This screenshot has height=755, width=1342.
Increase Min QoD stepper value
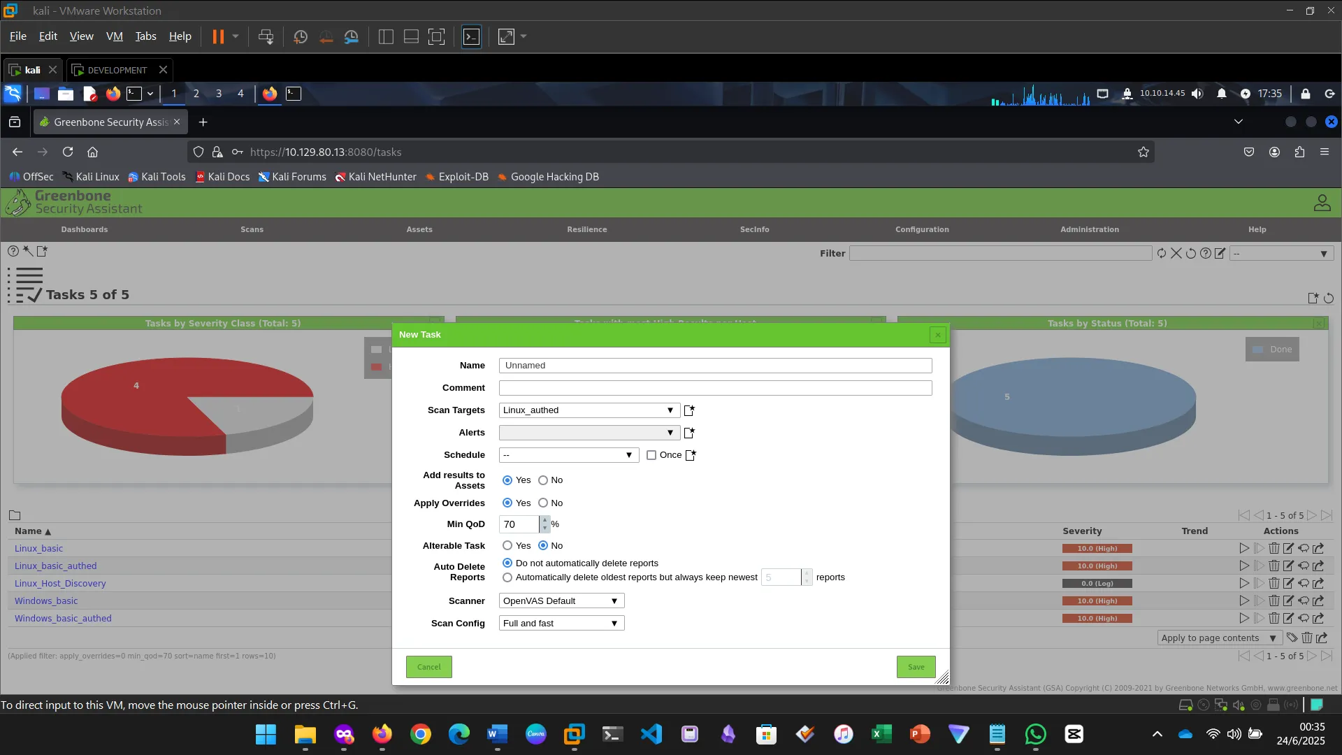tap(544, 520)
